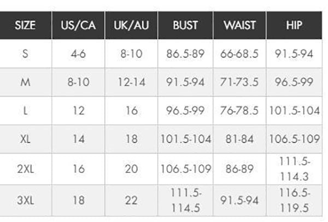Select the waist value 81-84
The height and width of the screenshot is (222, 328).
[239, 139]
